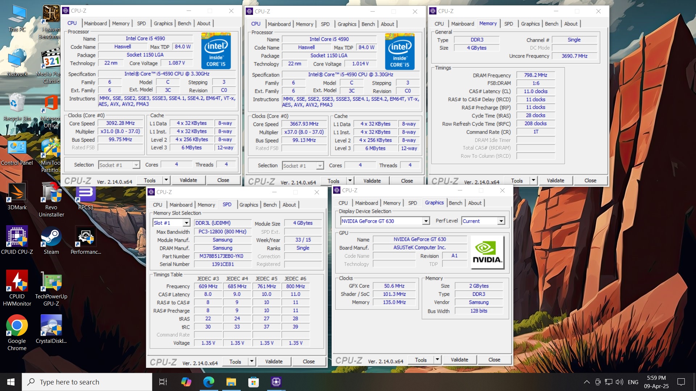Open the Performance desktop shortcut
Image resolution: width=696 pixels, height=391 pixels.
tap(86, 241)
